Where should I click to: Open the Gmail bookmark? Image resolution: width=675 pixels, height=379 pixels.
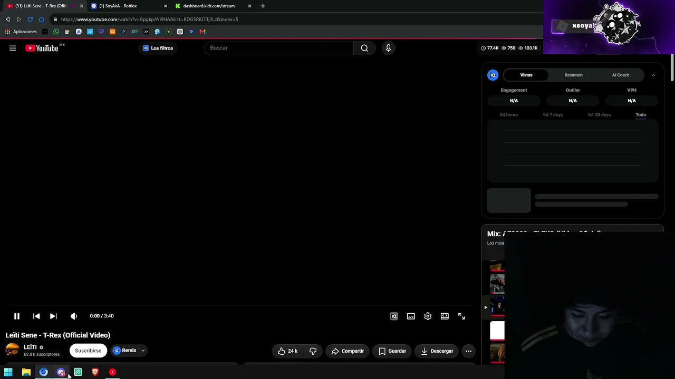coord(202,32)
